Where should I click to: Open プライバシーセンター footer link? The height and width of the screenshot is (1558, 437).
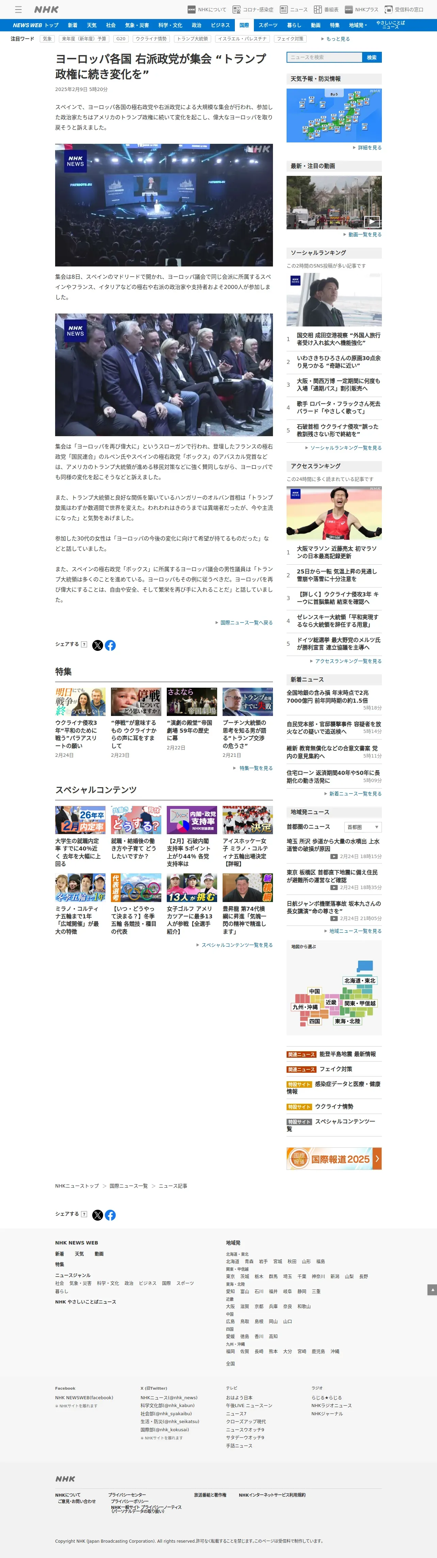127,1495
